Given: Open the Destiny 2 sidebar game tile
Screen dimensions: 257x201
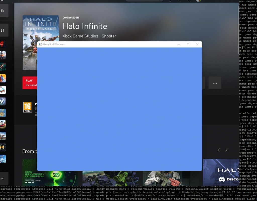Looking at the screenshot, I should pos(3,101).
